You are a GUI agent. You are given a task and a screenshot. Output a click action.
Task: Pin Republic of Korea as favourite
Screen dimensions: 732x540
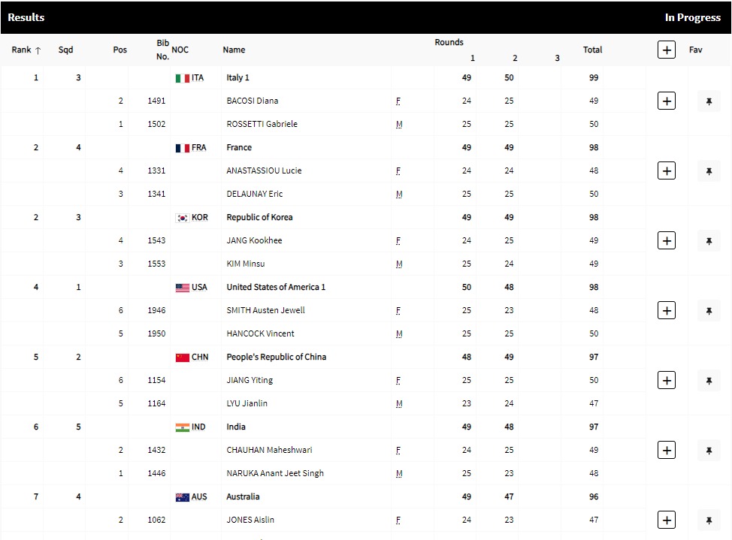click(x=709, y=240)
